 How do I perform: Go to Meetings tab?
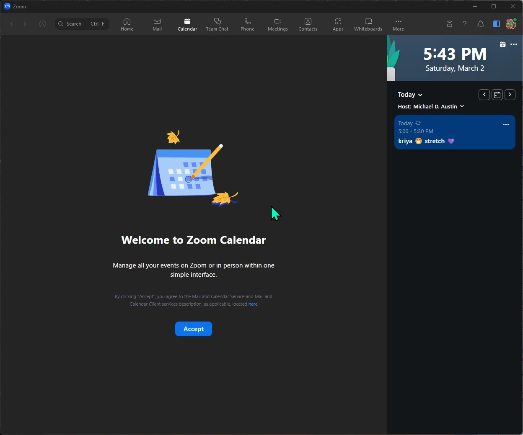[278, 24]
